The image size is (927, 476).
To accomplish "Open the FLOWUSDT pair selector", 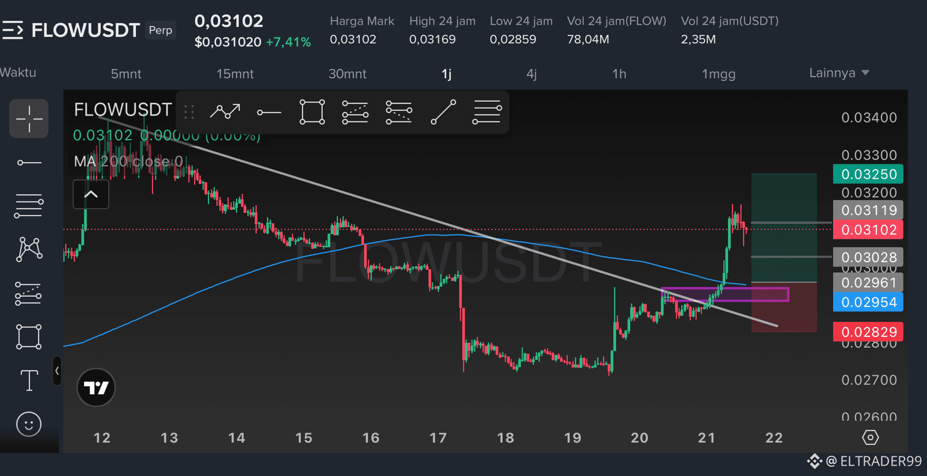I will coord(86,30).
